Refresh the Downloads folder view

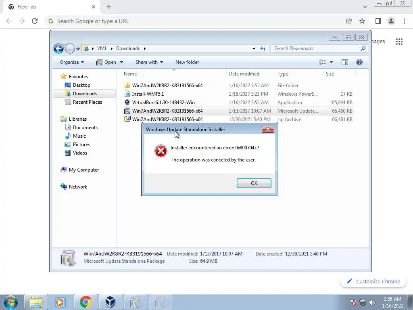263,48
